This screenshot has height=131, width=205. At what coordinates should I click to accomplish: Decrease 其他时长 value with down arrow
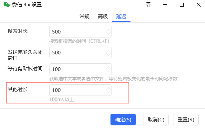coord(108,92)
